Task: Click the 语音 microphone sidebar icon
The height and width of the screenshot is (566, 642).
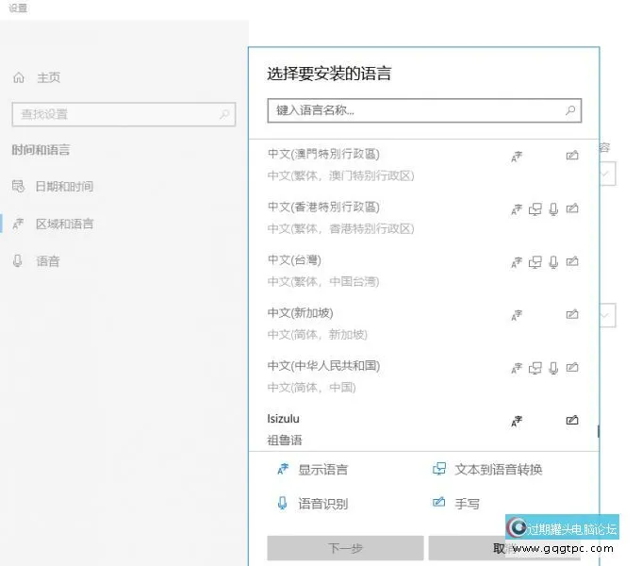Action: coord(18,260)
